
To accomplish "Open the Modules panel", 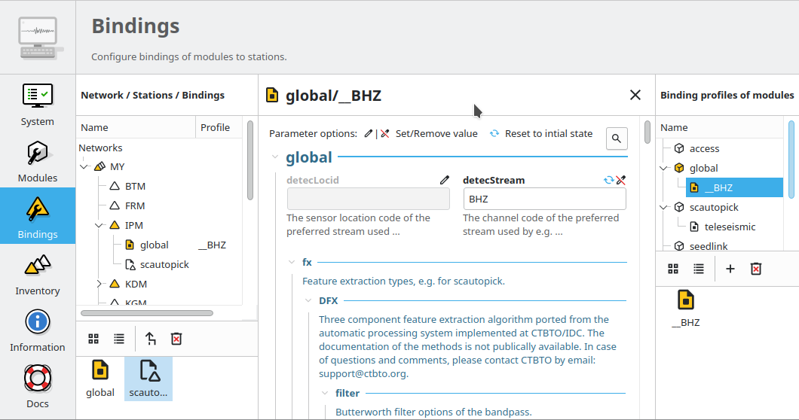I will [x=37, y=160].
